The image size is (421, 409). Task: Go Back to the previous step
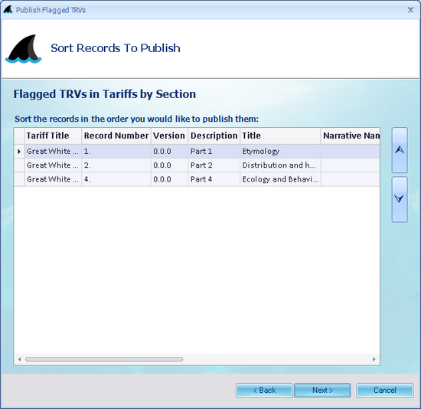point(265,390)
